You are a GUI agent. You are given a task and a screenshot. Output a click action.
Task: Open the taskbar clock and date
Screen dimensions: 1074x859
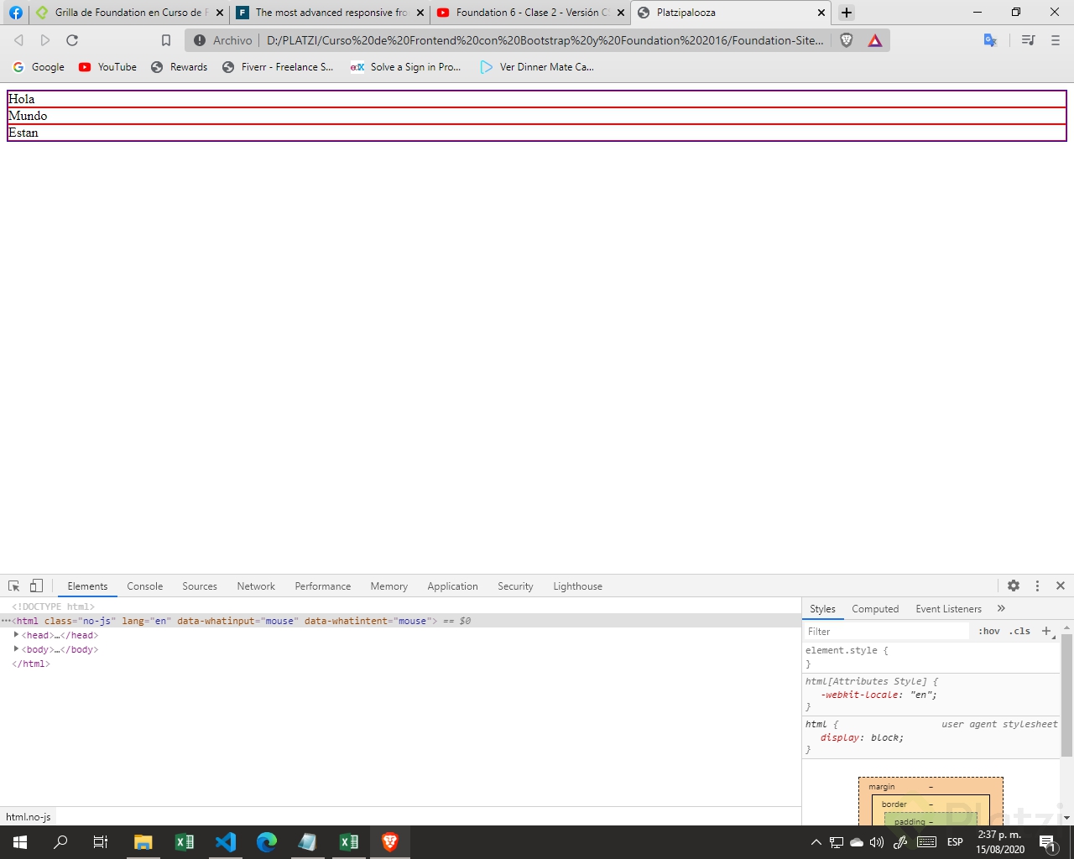[x=999, y=842]
